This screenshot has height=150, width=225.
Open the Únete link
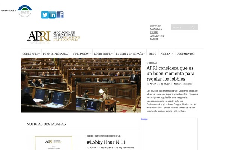point(154,33)
